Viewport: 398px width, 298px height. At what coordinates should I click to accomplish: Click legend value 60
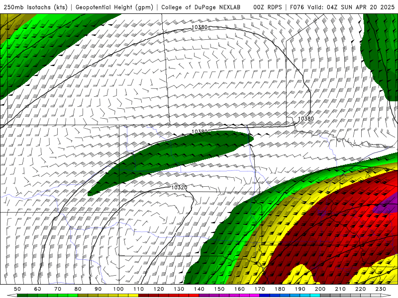(x=38, y=289)
